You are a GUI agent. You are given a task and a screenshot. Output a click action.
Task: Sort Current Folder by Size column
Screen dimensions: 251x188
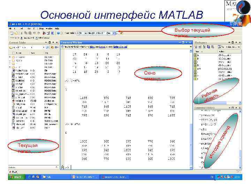click(37, 53)
